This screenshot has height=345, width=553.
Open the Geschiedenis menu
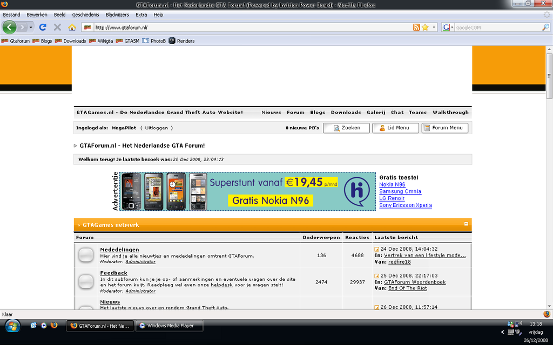pyautogui.click(x=86, y=15)
